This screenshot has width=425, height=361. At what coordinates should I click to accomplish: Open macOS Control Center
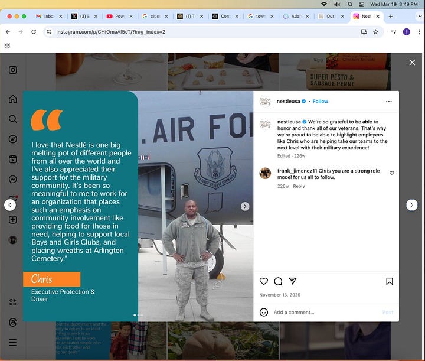pos(362,4)
